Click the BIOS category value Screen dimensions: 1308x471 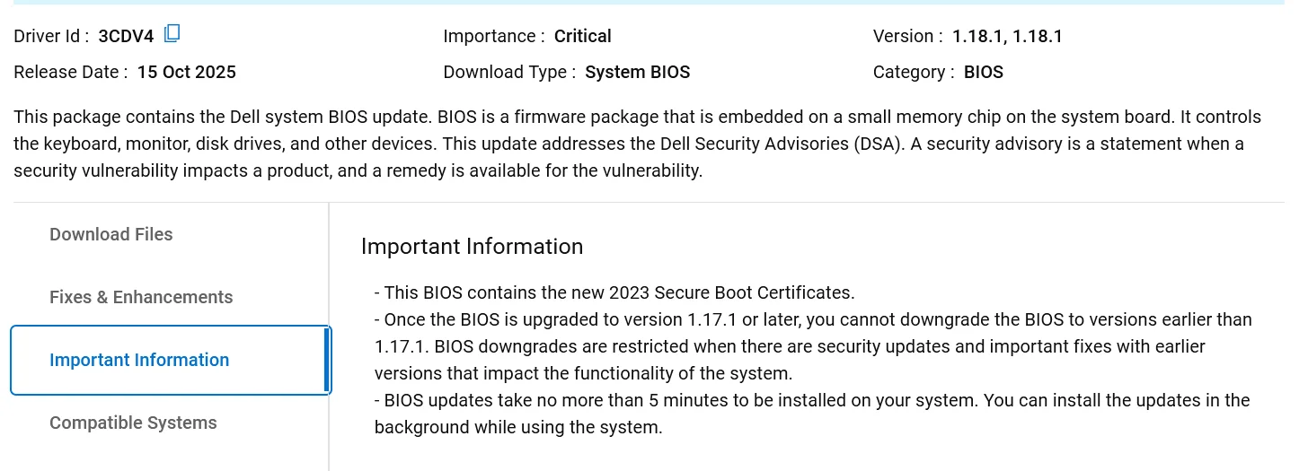[x=983, y=72]
